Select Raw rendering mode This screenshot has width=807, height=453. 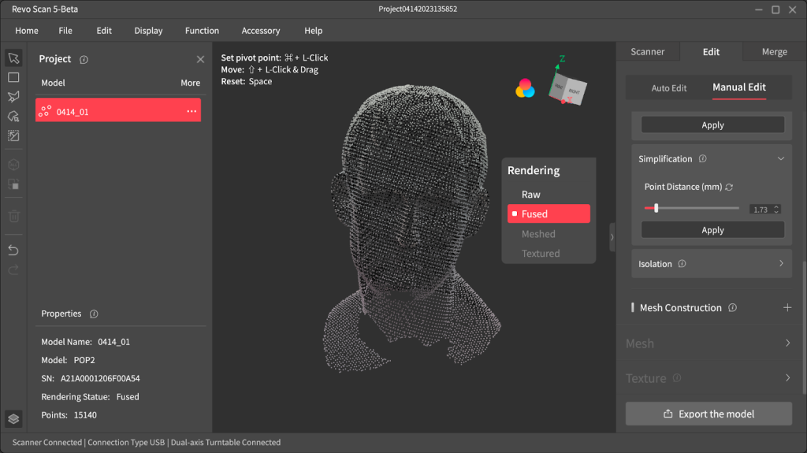531,195
